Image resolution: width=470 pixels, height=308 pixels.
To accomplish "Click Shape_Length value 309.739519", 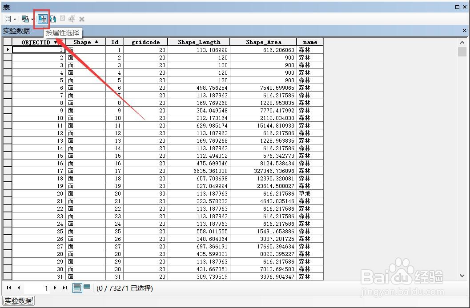I will [x=199, y=276].
